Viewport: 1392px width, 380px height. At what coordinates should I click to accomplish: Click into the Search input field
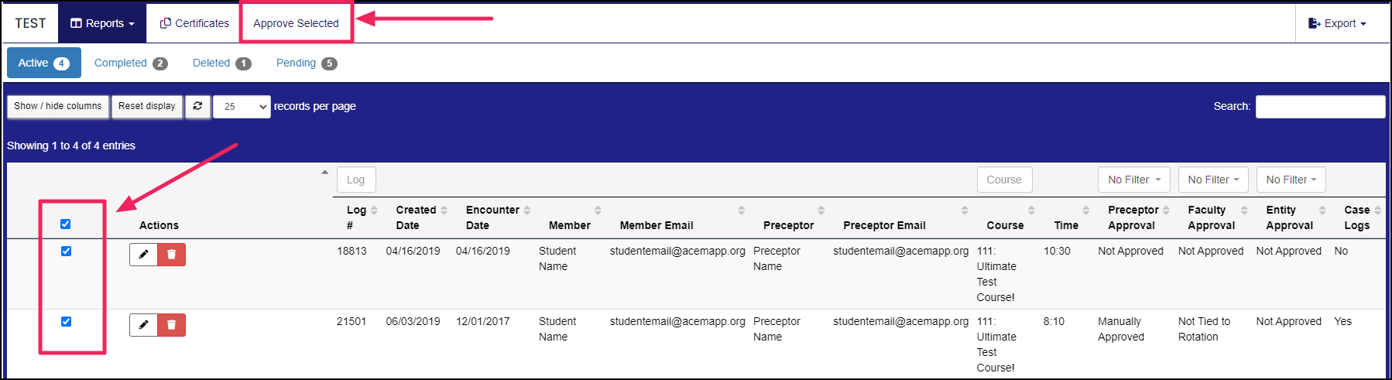(x=1320, y=107)
